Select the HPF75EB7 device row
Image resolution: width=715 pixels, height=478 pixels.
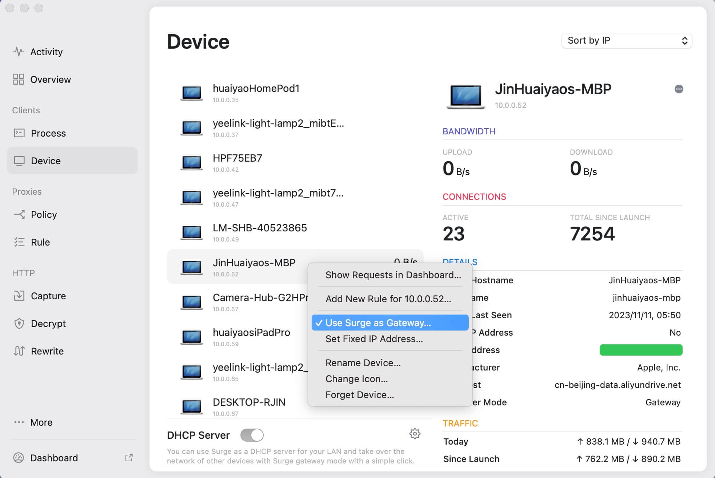click(x=295, y=163)
